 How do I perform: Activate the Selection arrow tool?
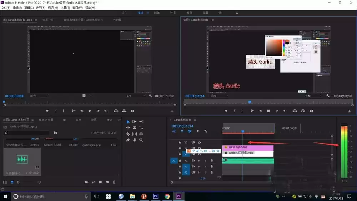coord(128,122)
